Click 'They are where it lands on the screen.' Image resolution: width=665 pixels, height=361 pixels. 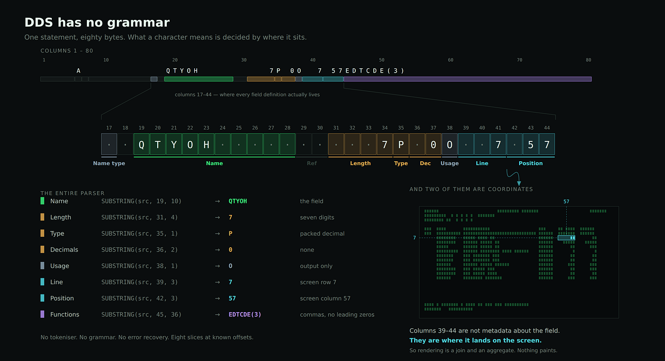475,341
